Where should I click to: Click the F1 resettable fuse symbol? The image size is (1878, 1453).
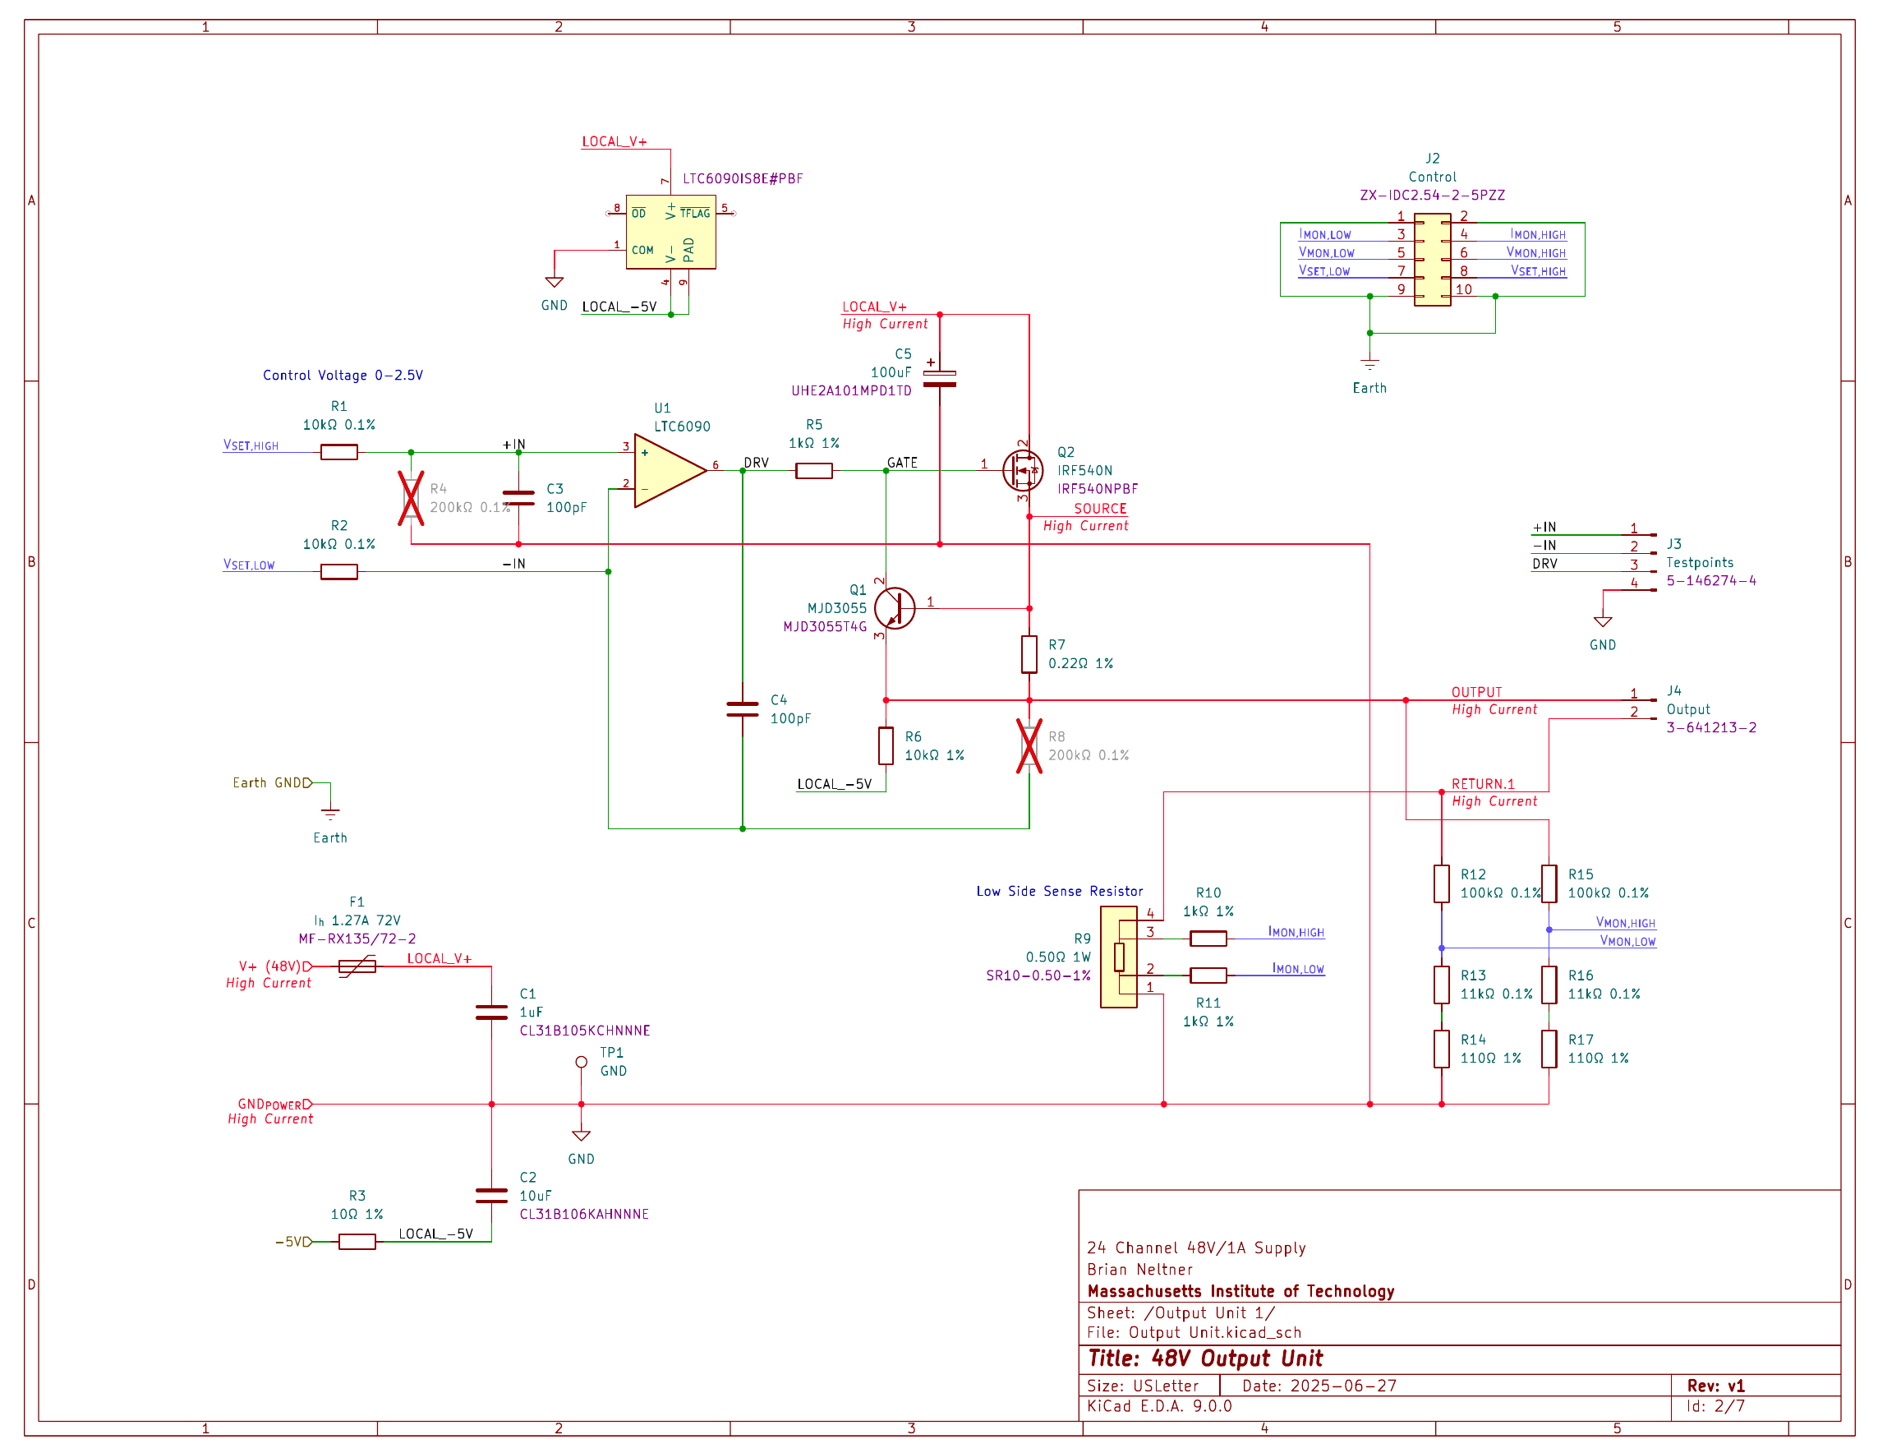[357, 966]
